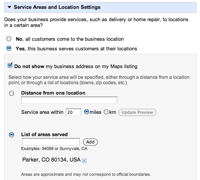Focus the Distance from one location text field
Image resolution: width=200 pixels, height=180 pixels.
pos(69,100)
